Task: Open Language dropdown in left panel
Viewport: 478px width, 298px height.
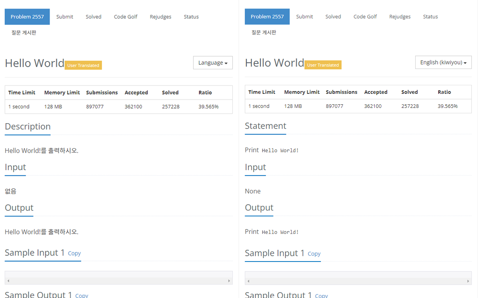Action: (212, 63)
